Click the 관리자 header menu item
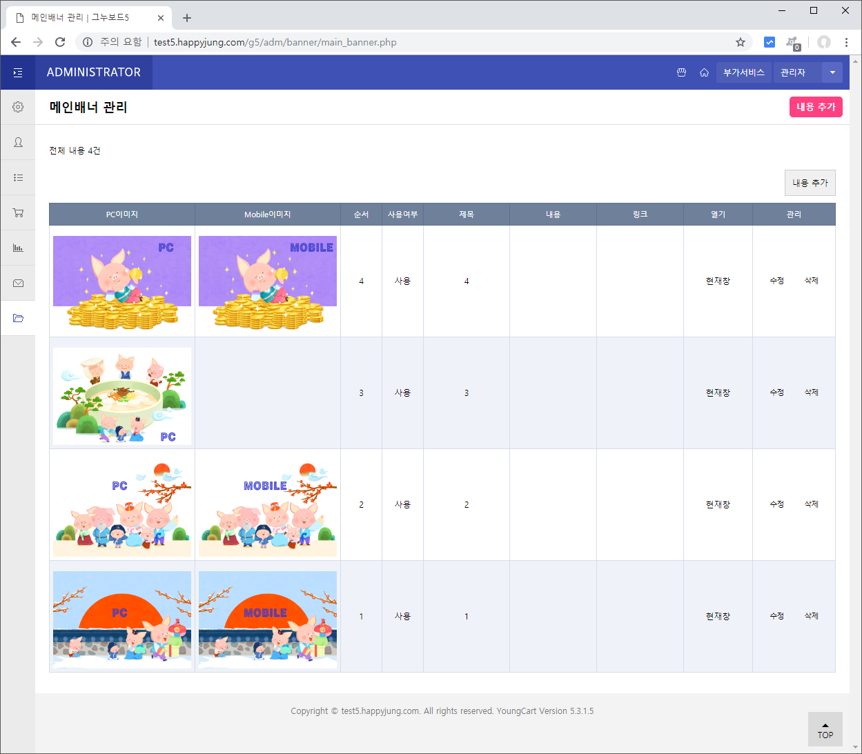Screen dimensions: 862x754 click(793, 72)
